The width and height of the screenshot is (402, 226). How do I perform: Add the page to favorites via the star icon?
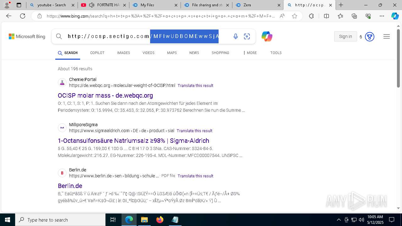295,16
